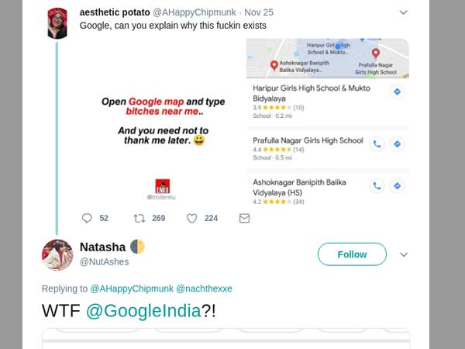Click call icon for Ashoknagar Banipith Balika Vidyalaya
The height and width of the screenshot is (349, 465).
(x=377, y=186)
